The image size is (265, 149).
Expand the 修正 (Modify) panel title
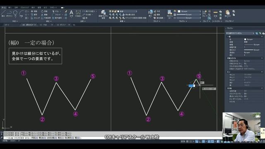(49, 21)
